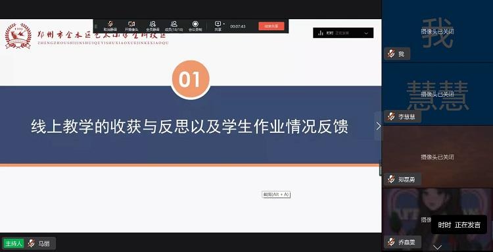Image resolution: width=493 pixels, height=252 pixels.
Task: Click slide title 线上教学的收获与反思以及学生作业情况反馈
Action: coord(189,126)
